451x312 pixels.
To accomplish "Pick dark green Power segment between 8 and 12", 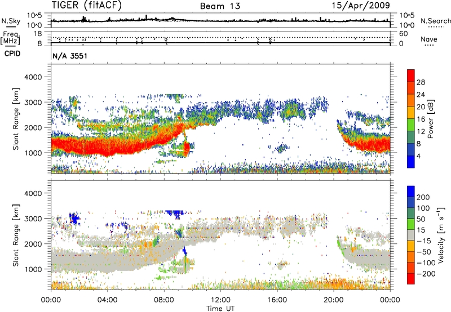I will click(x=411, y=137).
